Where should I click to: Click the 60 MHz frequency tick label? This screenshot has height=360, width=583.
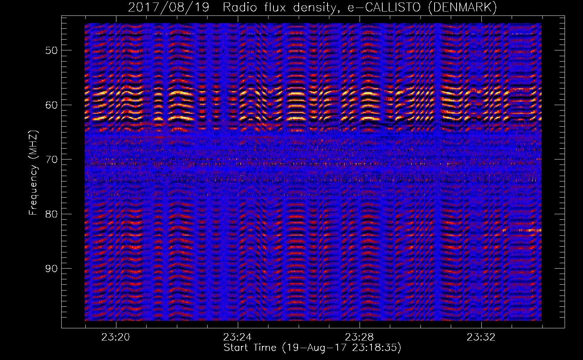[x=51, y=105]
